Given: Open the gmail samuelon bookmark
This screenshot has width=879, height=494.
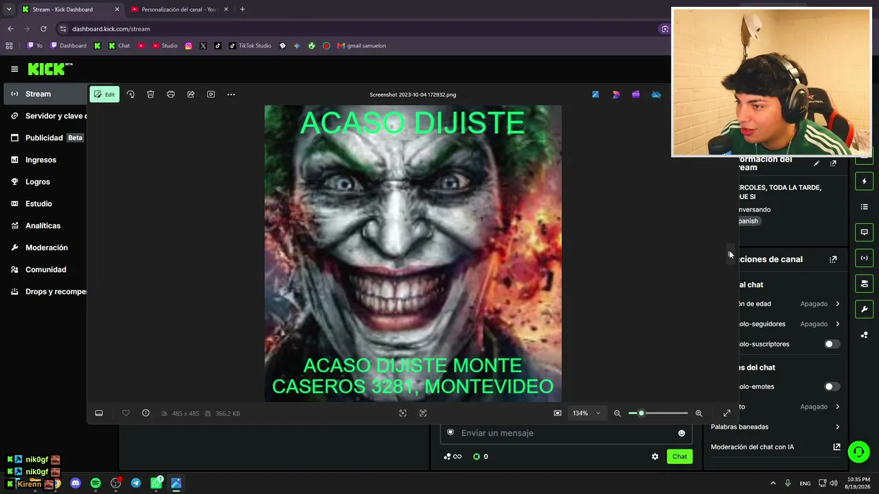Looking at the screenshot, I should pos(362,46).
